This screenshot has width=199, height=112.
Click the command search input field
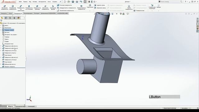[169, 2]
